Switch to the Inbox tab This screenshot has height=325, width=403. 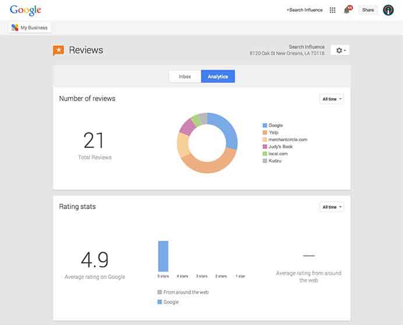185,76
